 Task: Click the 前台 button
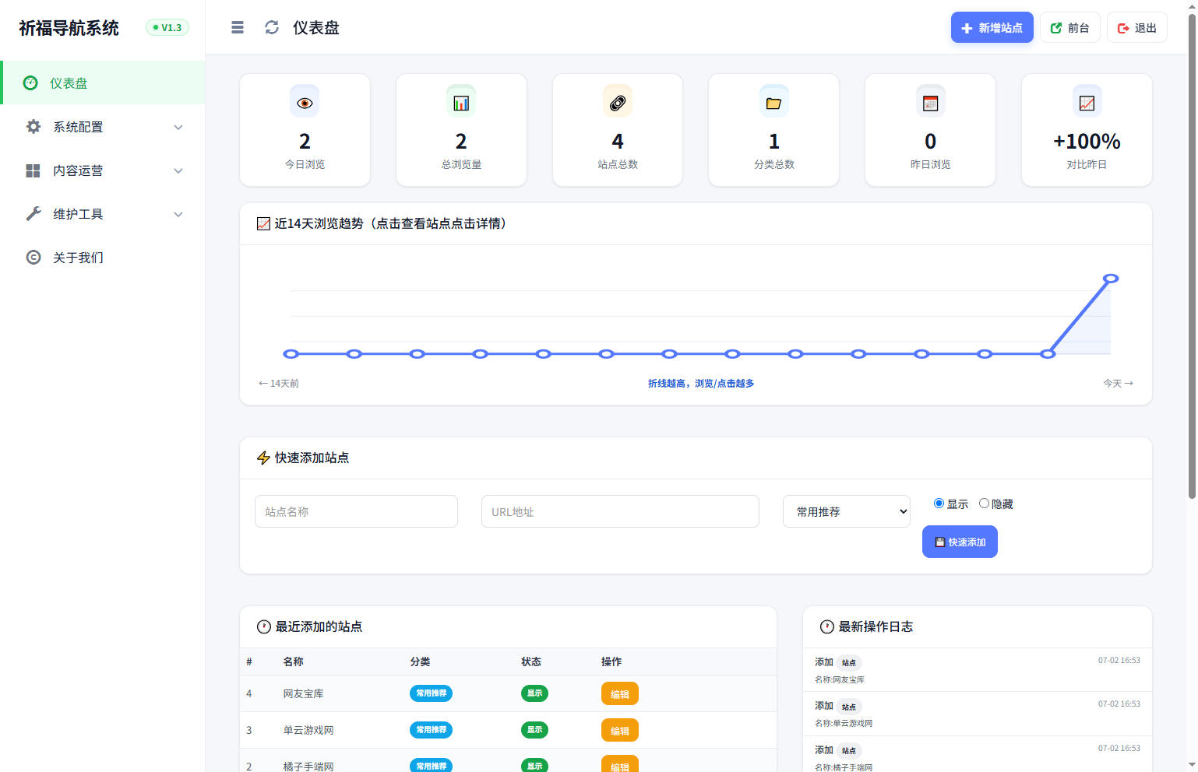click(x=1069, y=27)
